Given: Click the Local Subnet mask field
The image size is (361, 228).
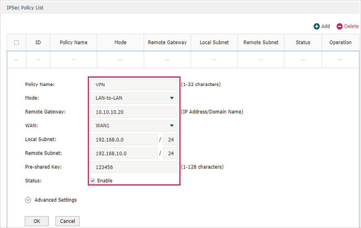Looking at the screenshot, I should [170, 140].
